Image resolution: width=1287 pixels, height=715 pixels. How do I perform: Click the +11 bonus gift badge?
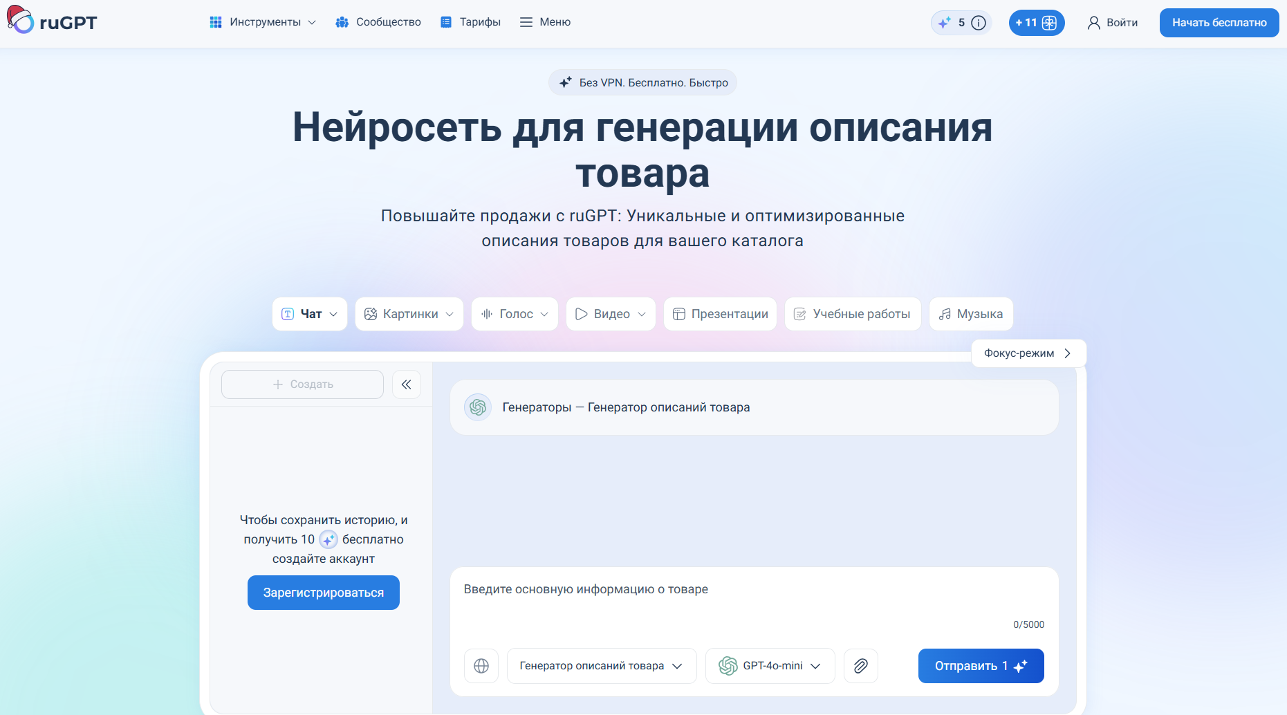pos(1036,23)
